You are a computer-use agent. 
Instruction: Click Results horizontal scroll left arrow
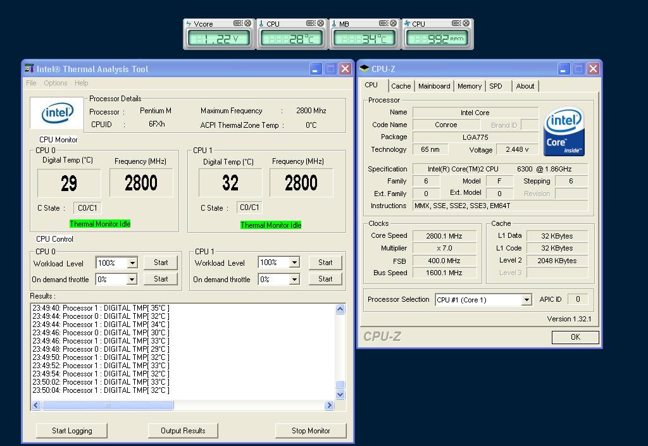36,405
